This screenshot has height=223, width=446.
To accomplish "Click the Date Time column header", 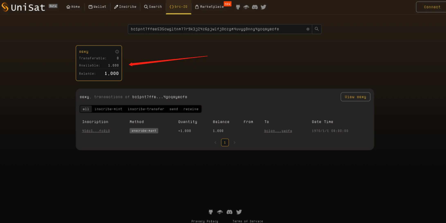I will (x=322, y=122).
